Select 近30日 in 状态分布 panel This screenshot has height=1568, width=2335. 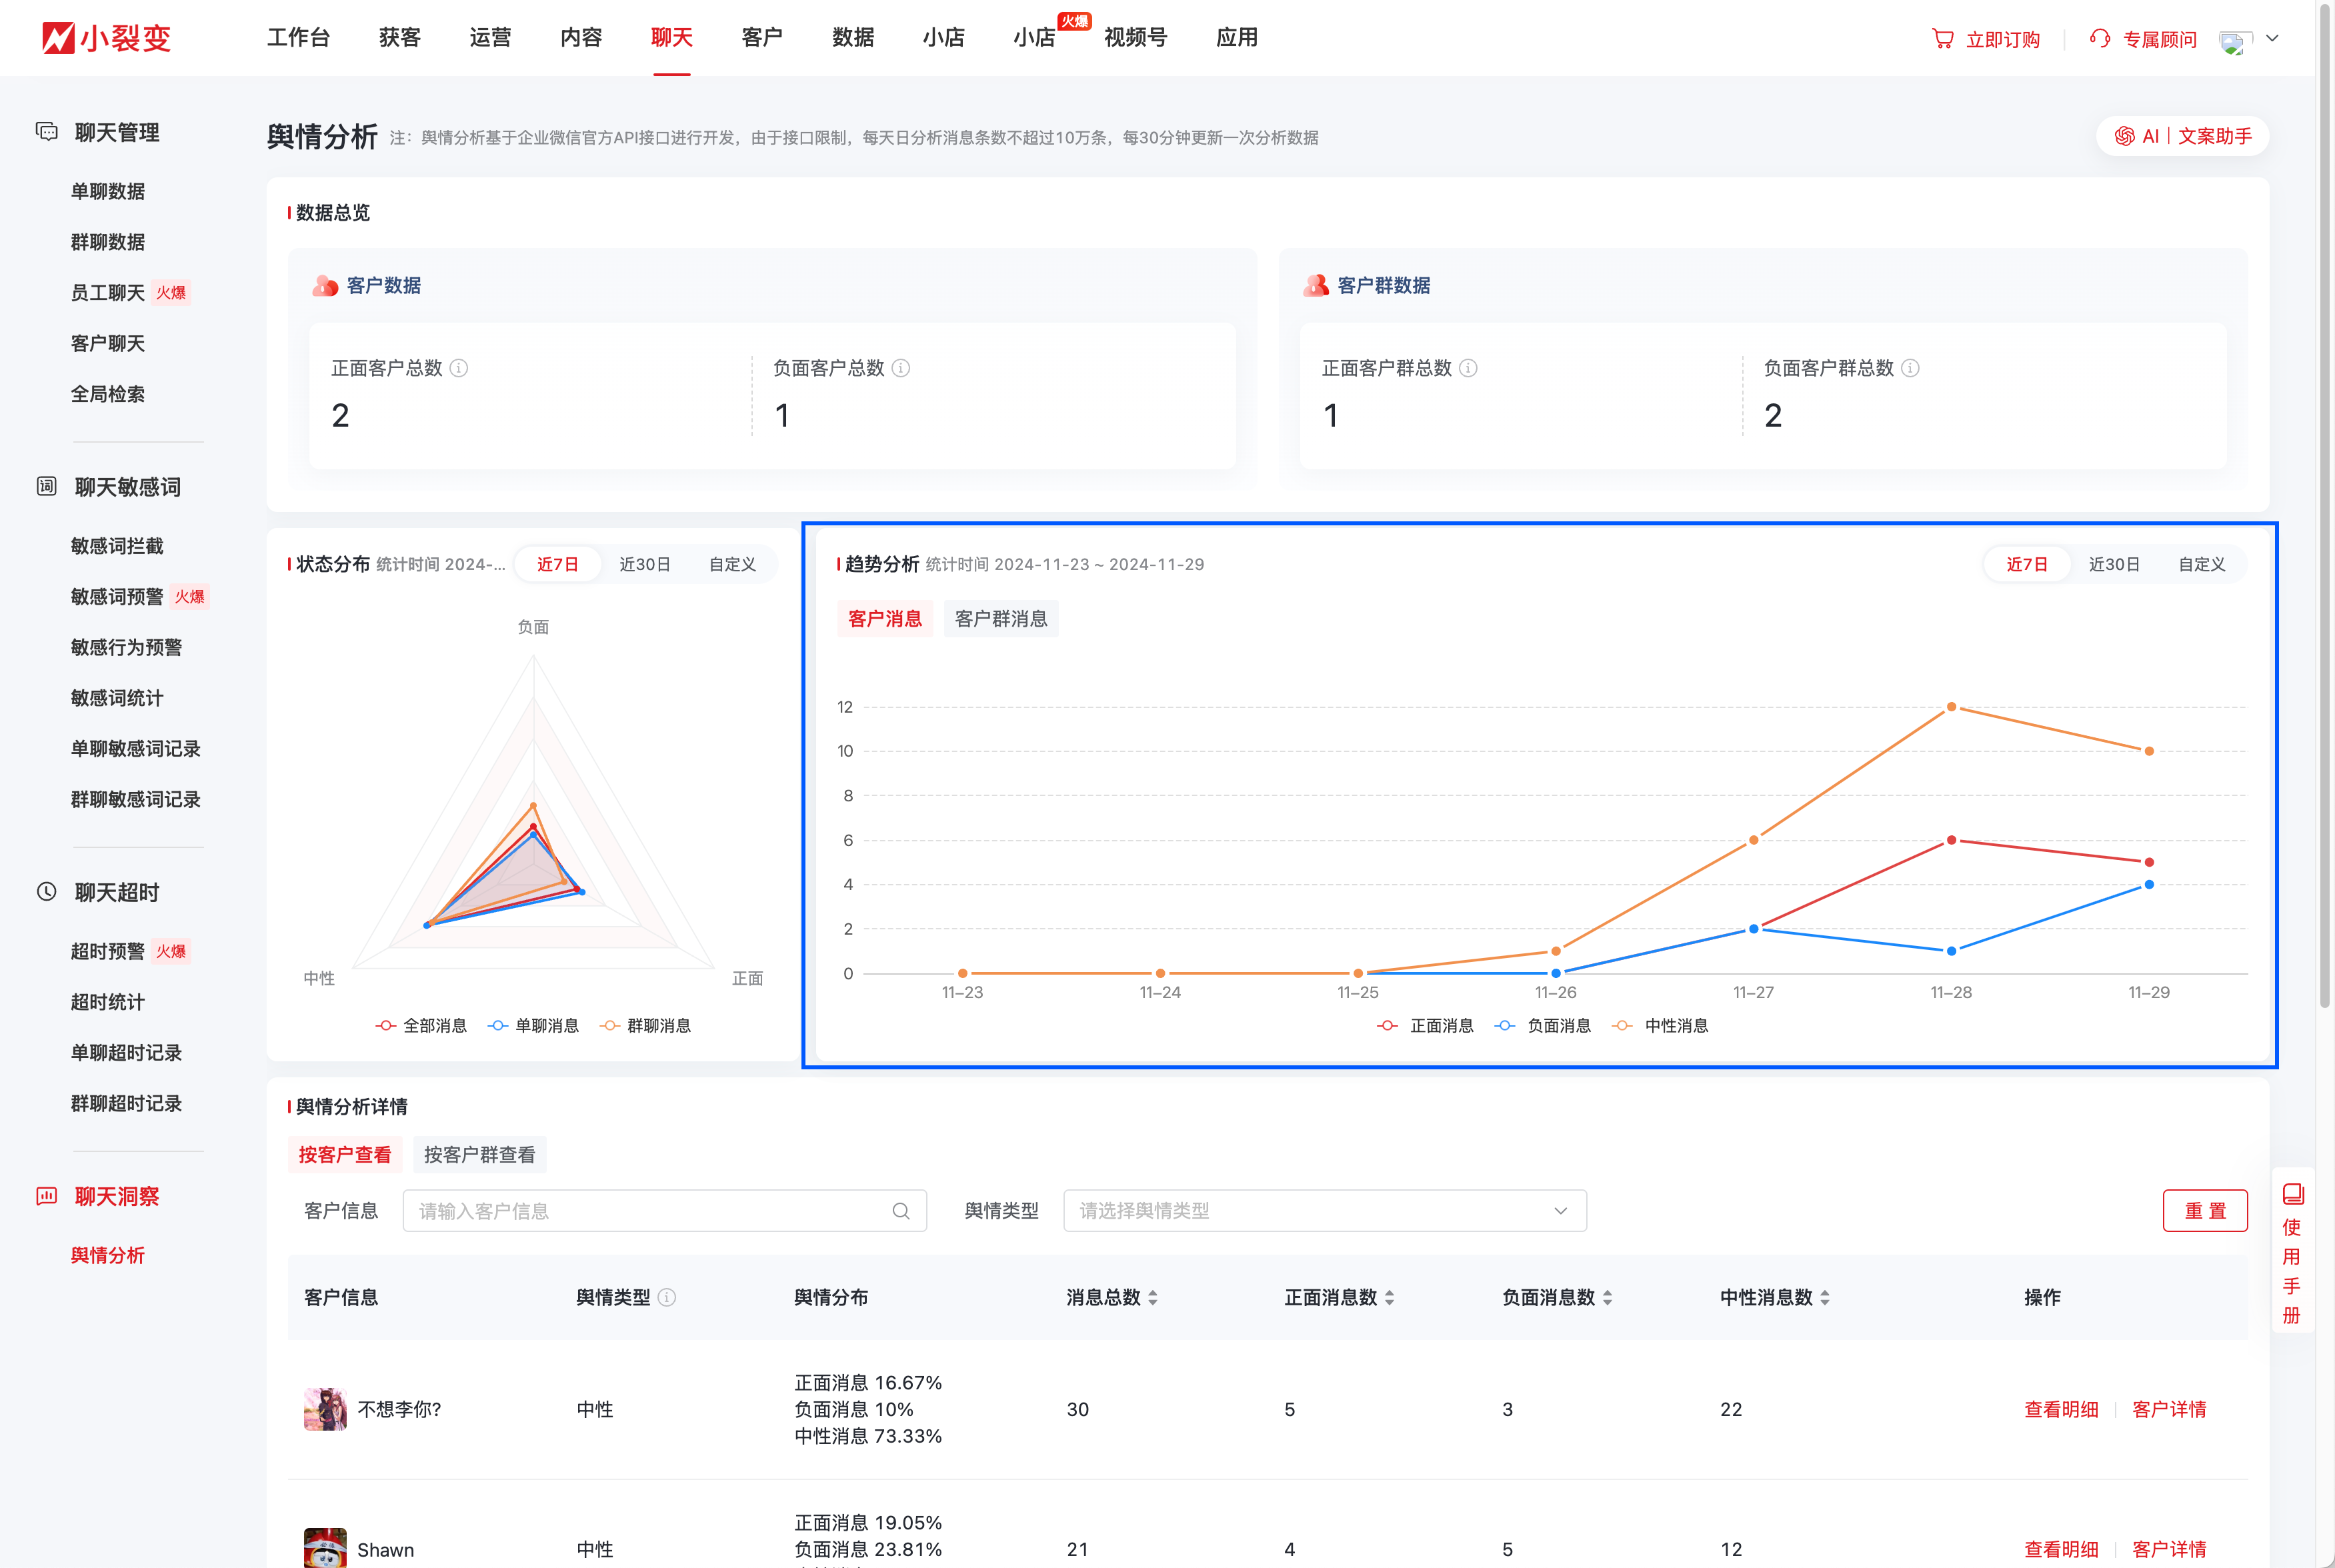[x=645, y=564]
